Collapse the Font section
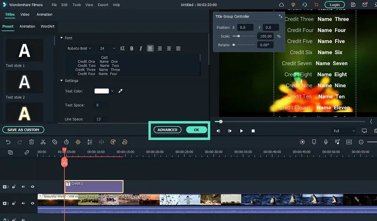The width and height of the screenshot is (377, 221). 61,38
